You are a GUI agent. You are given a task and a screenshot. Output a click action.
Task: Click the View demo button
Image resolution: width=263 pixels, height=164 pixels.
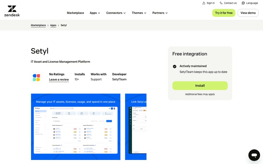(x=248, y=13)
